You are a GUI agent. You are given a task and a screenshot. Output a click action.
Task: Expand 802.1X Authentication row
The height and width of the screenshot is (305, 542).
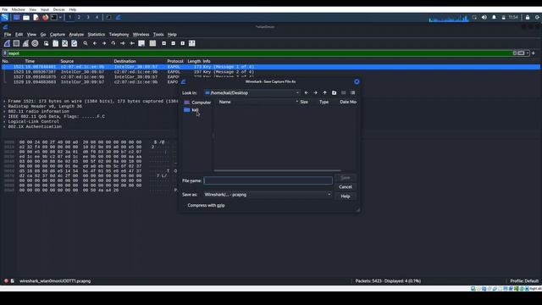coord(4,126)
